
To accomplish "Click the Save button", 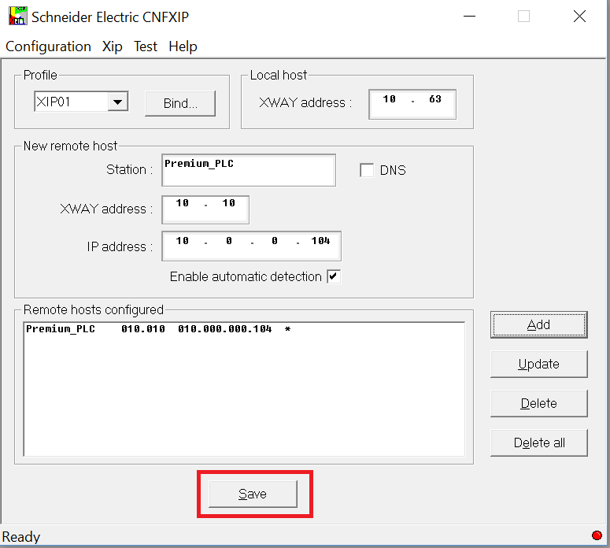I will (x=253, y=494).
